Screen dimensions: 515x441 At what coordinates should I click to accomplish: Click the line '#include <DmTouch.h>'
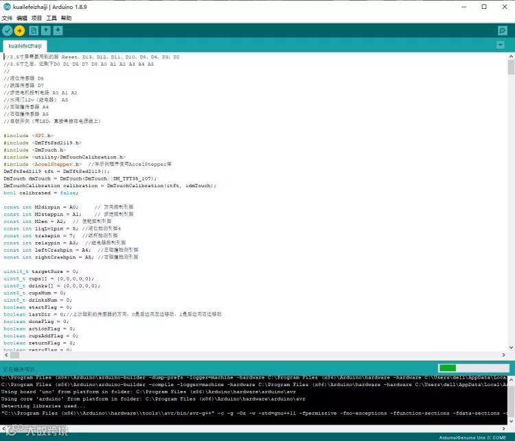(34, 150)
